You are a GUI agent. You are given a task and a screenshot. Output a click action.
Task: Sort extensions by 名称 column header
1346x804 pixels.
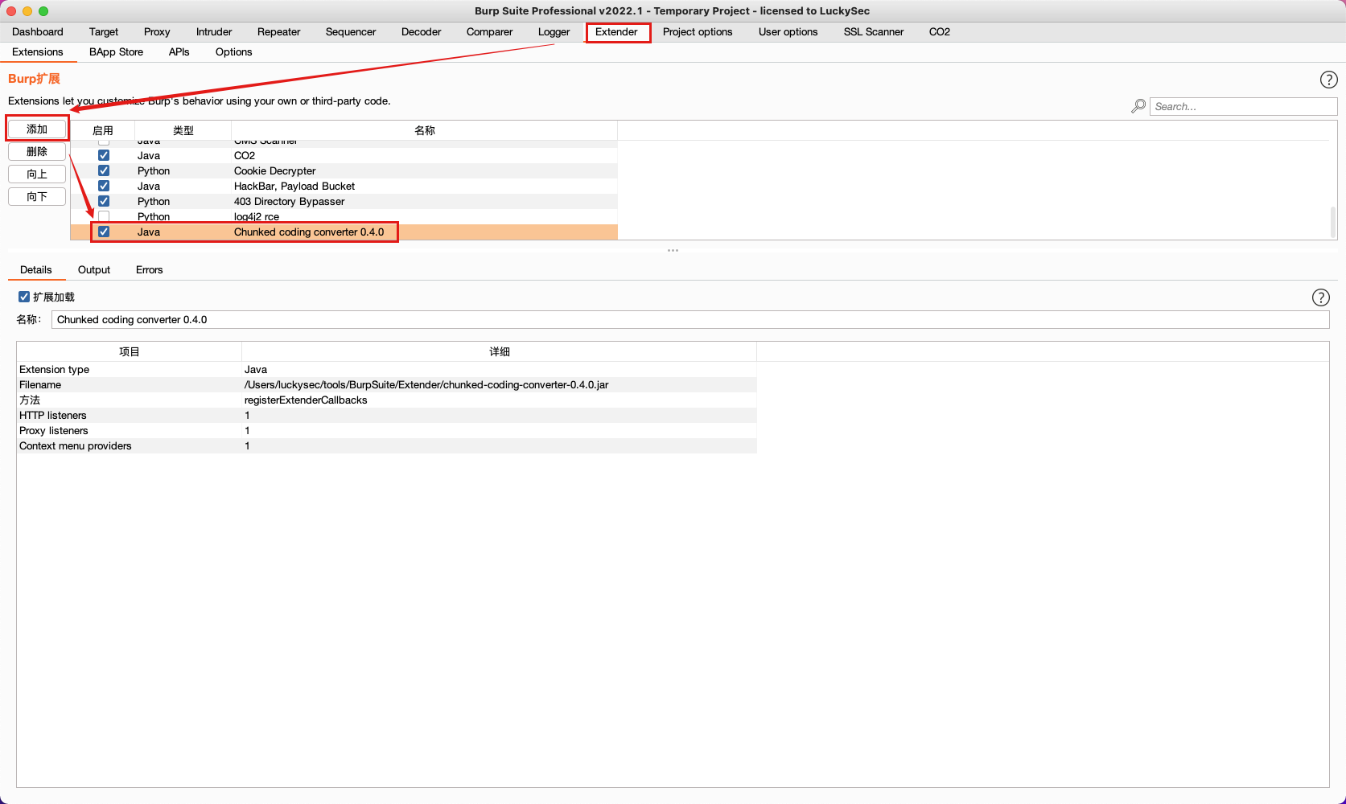pos(425,130)
